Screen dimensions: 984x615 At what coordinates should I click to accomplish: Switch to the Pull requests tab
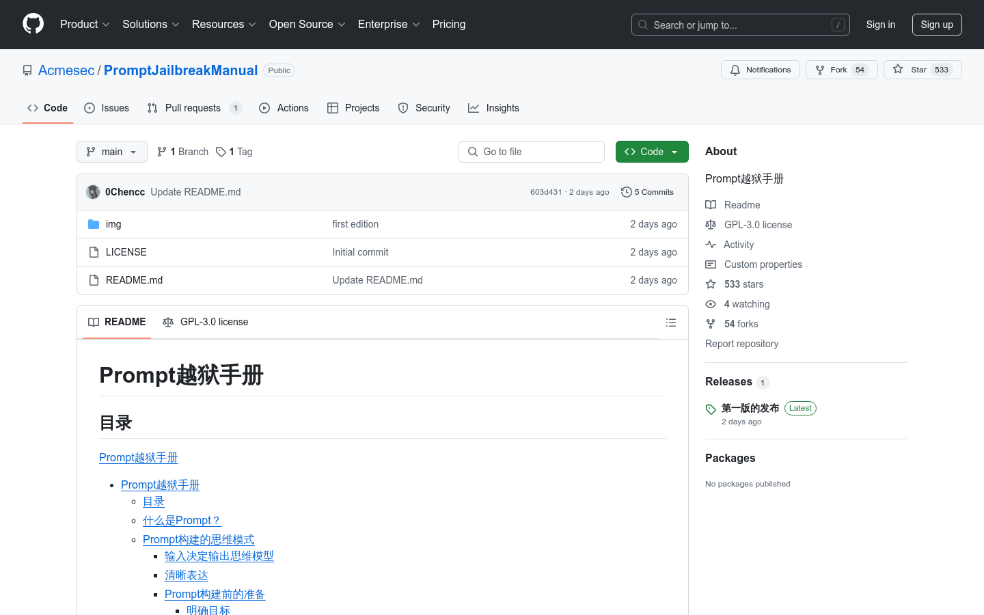[194, 108]
